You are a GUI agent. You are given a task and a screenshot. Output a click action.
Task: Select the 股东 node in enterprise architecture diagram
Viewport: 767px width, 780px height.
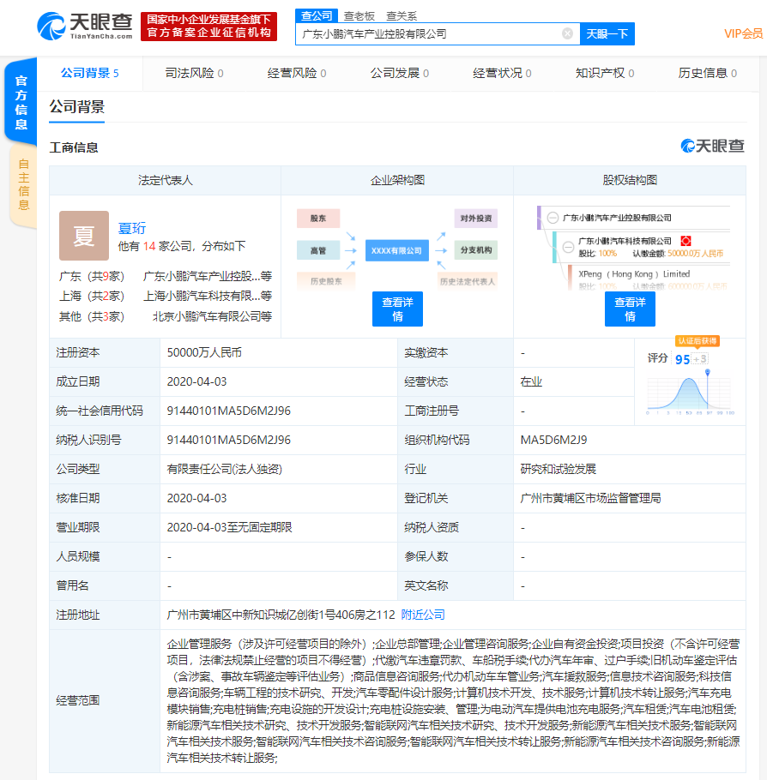point(317,218)
